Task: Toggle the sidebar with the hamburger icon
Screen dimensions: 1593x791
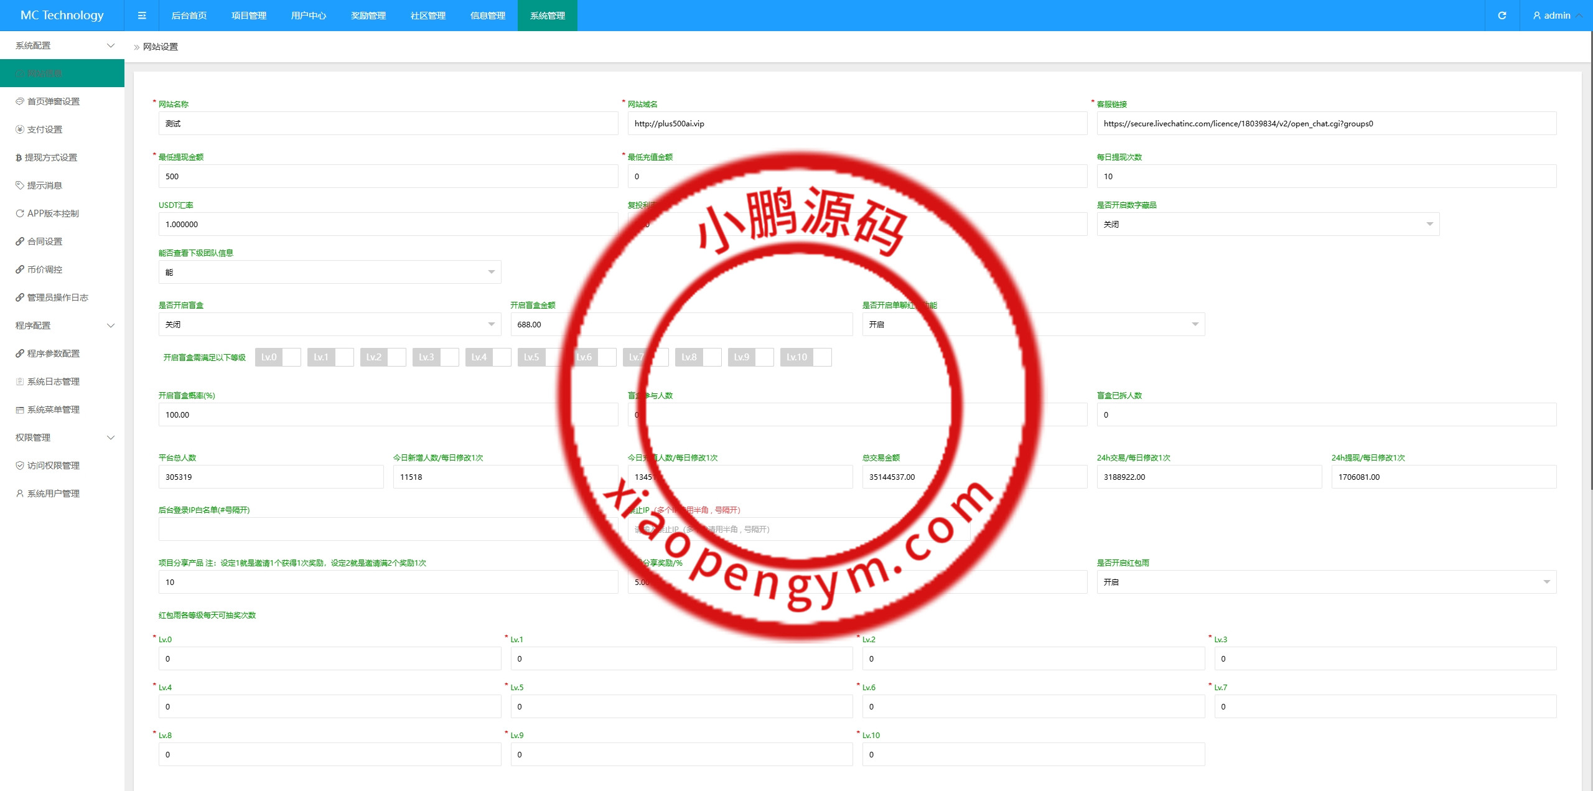Action: [142, 15]
